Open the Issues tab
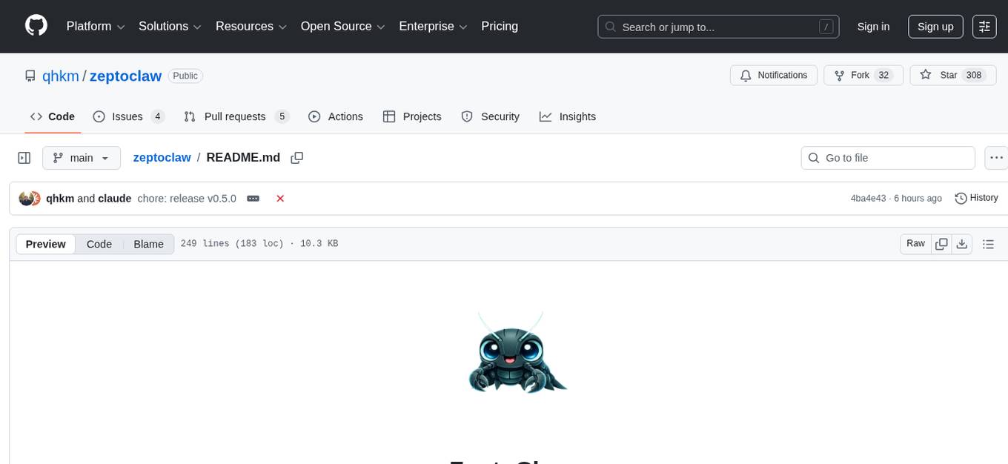This screenshot has height=464, width=1008. 127,116
